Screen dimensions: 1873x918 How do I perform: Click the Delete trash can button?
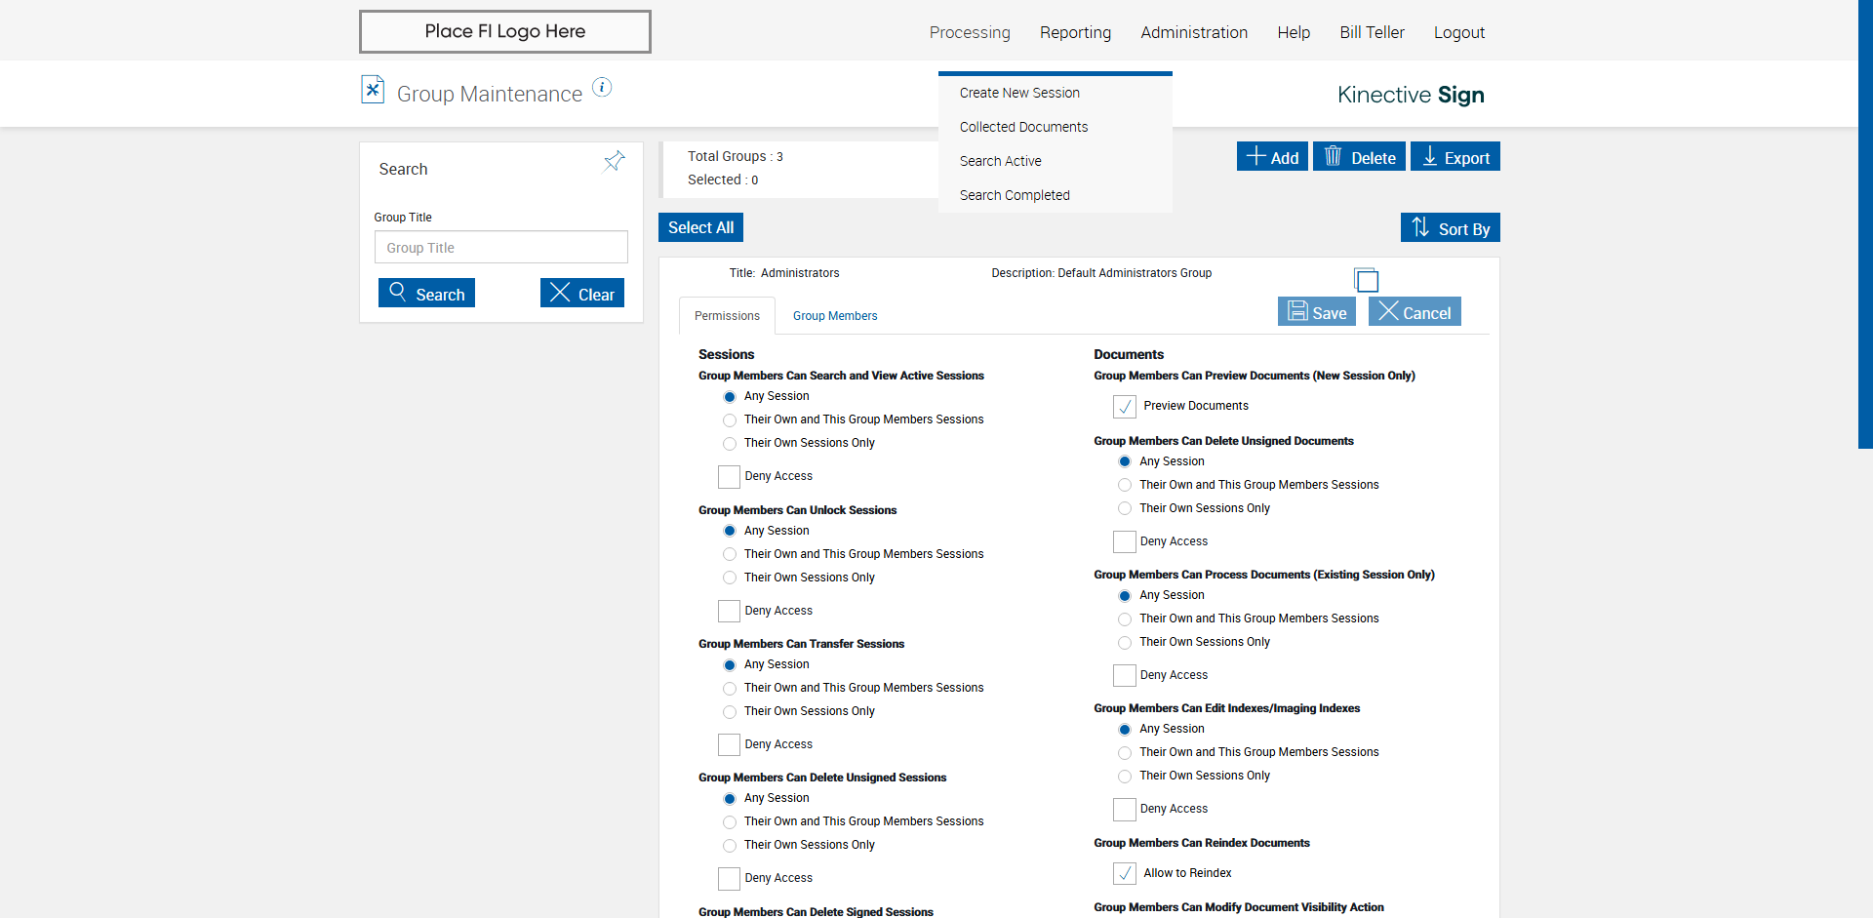coord(1359,157)
